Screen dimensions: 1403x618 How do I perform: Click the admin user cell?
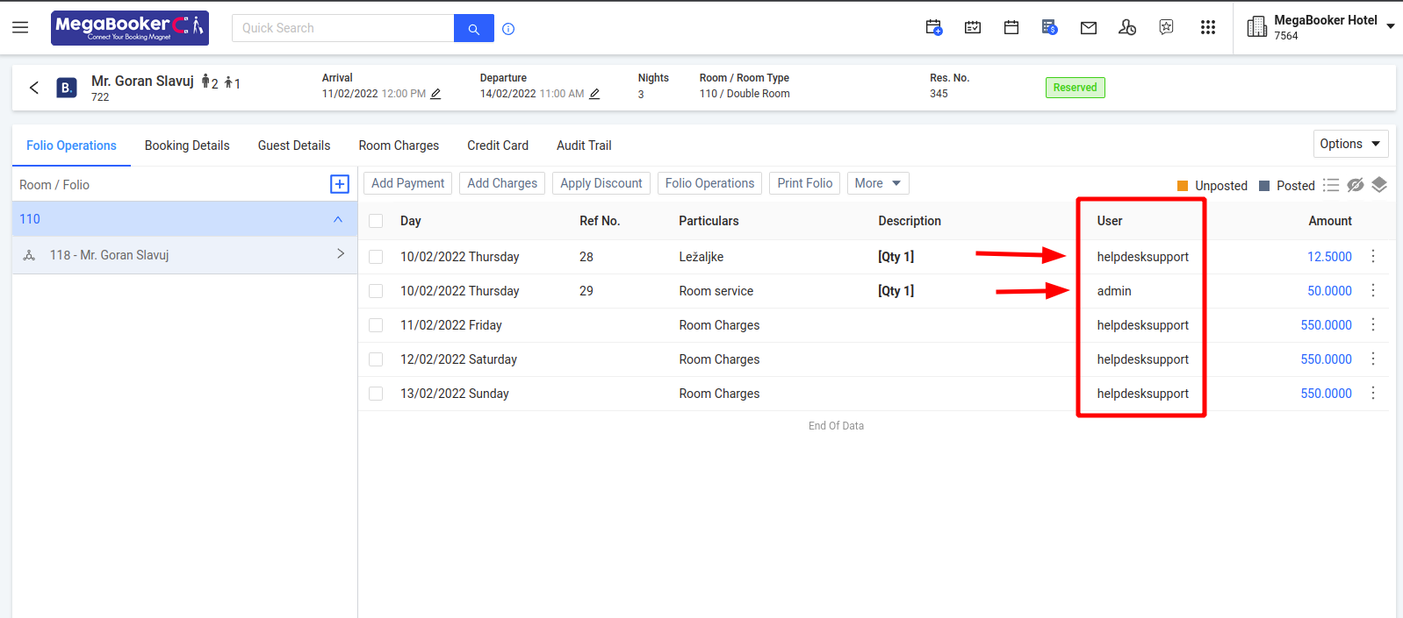1114,291
